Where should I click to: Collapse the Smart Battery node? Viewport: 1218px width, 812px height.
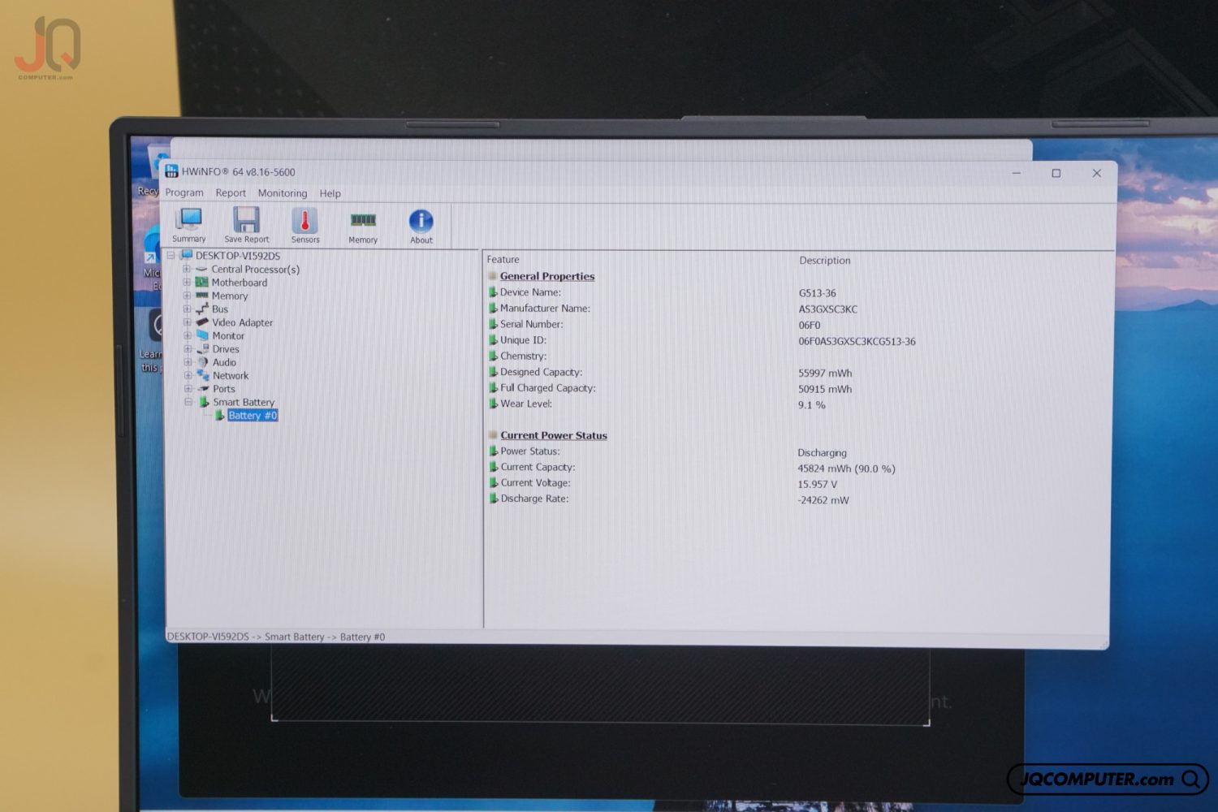tap(188, 402)
